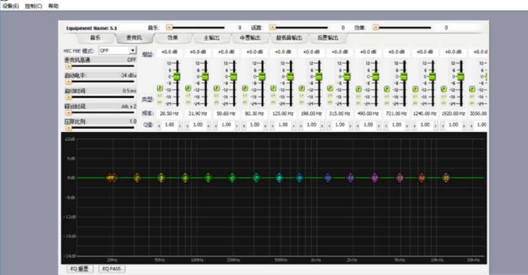Switch to the 音乐 tab

coord(95,38)
